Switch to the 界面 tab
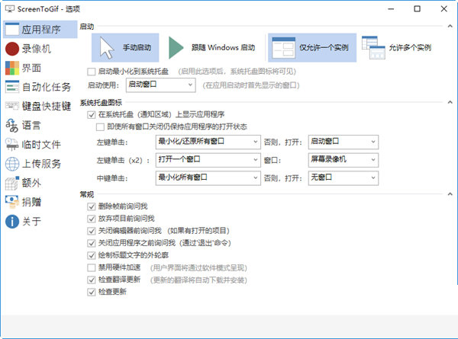The image size is (458, 339). coord(40,68)
